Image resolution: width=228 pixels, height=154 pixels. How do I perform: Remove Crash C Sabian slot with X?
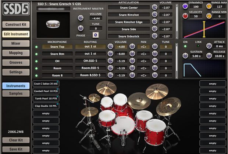(x=57, y=82)
